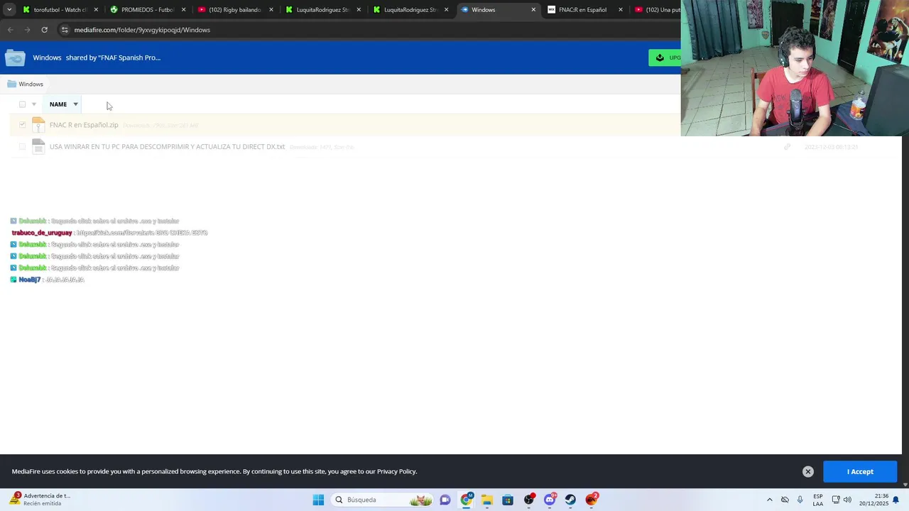Open the EA app from the taskbar
This screenshot has height=511, width=909.
[x=592, y=500]
